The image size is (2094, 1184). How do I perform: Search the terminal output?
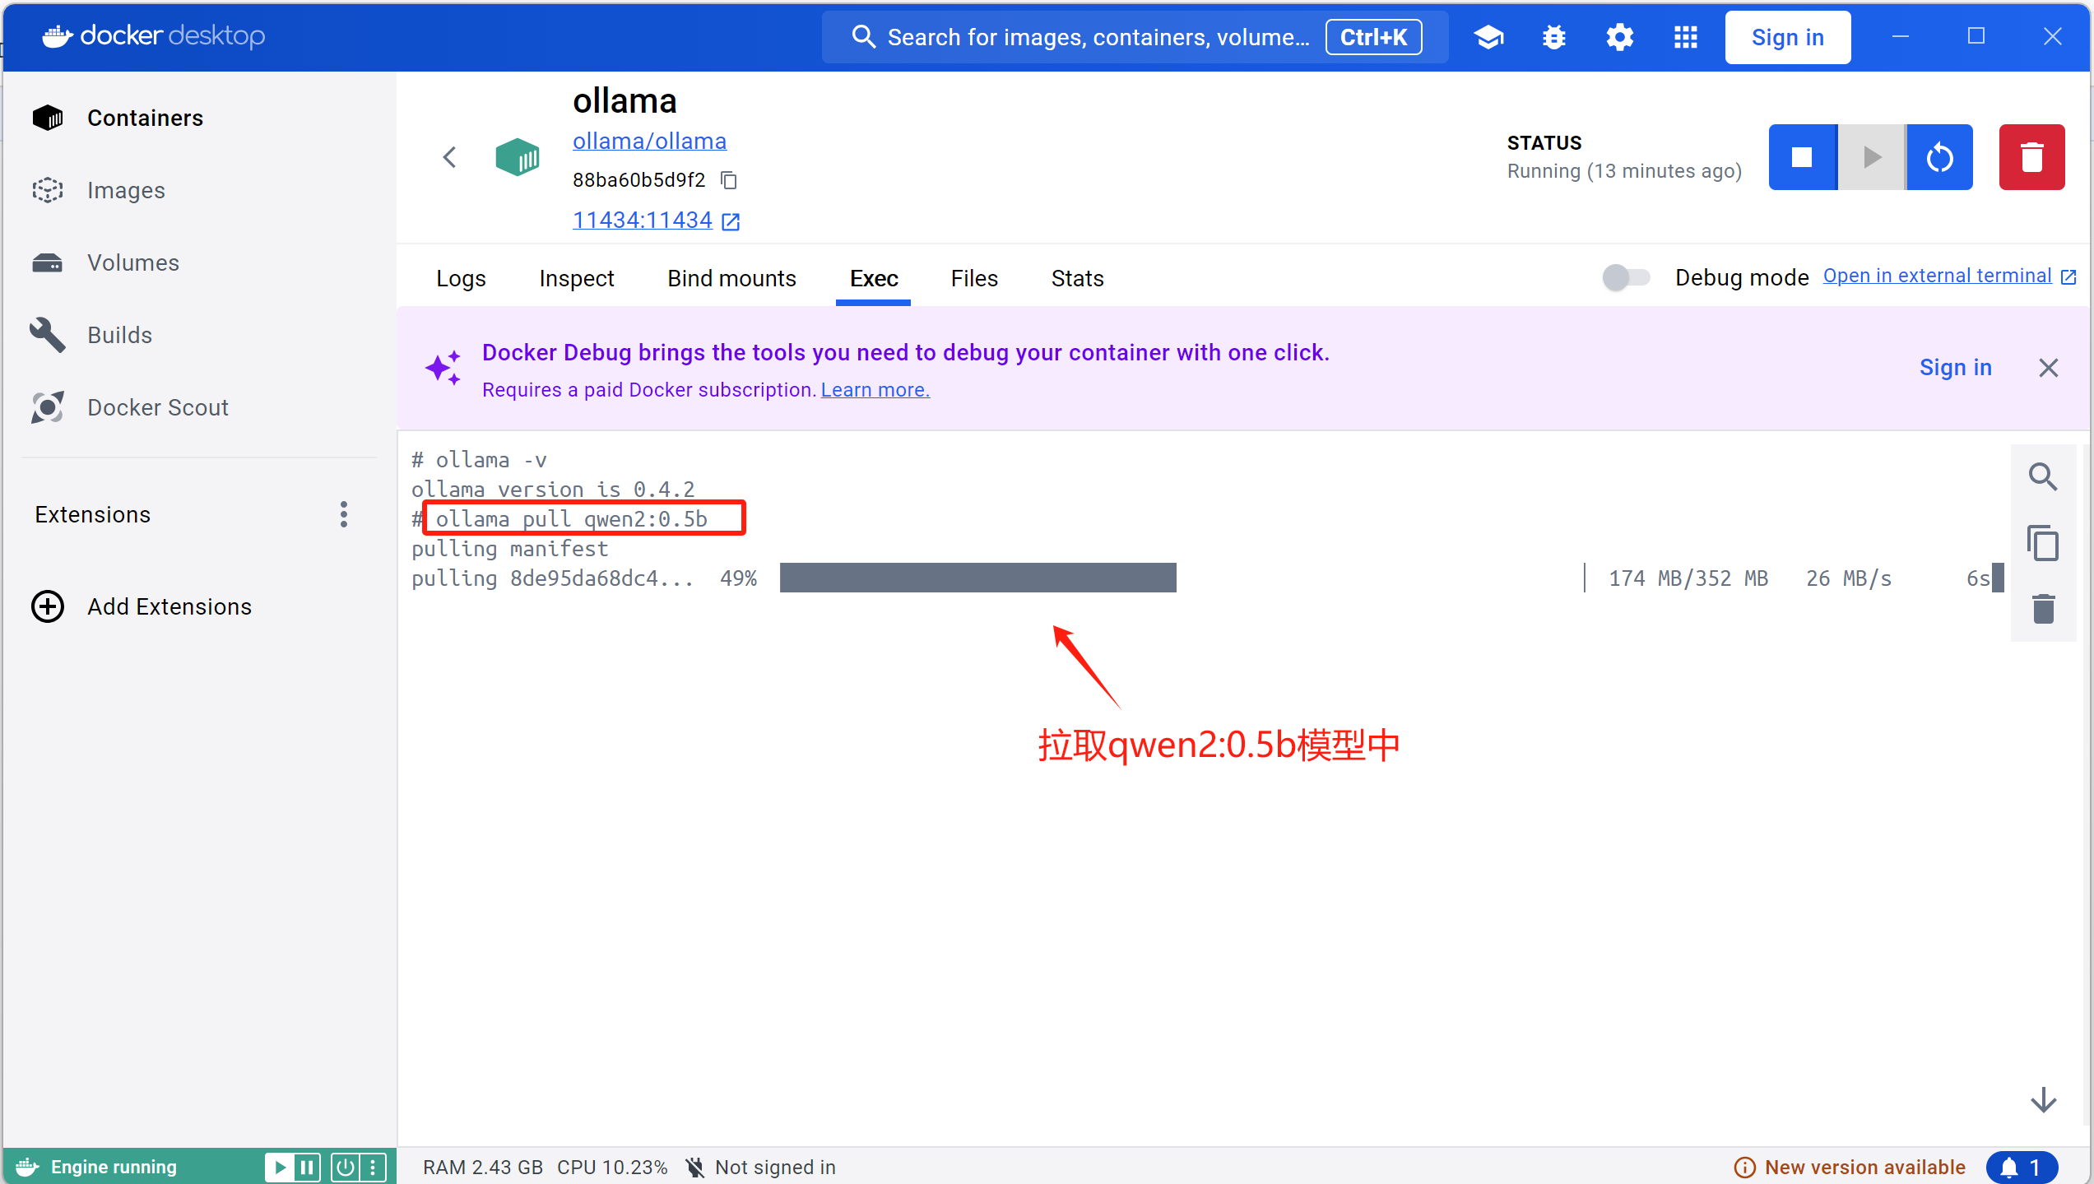[x=2042, y=476]
